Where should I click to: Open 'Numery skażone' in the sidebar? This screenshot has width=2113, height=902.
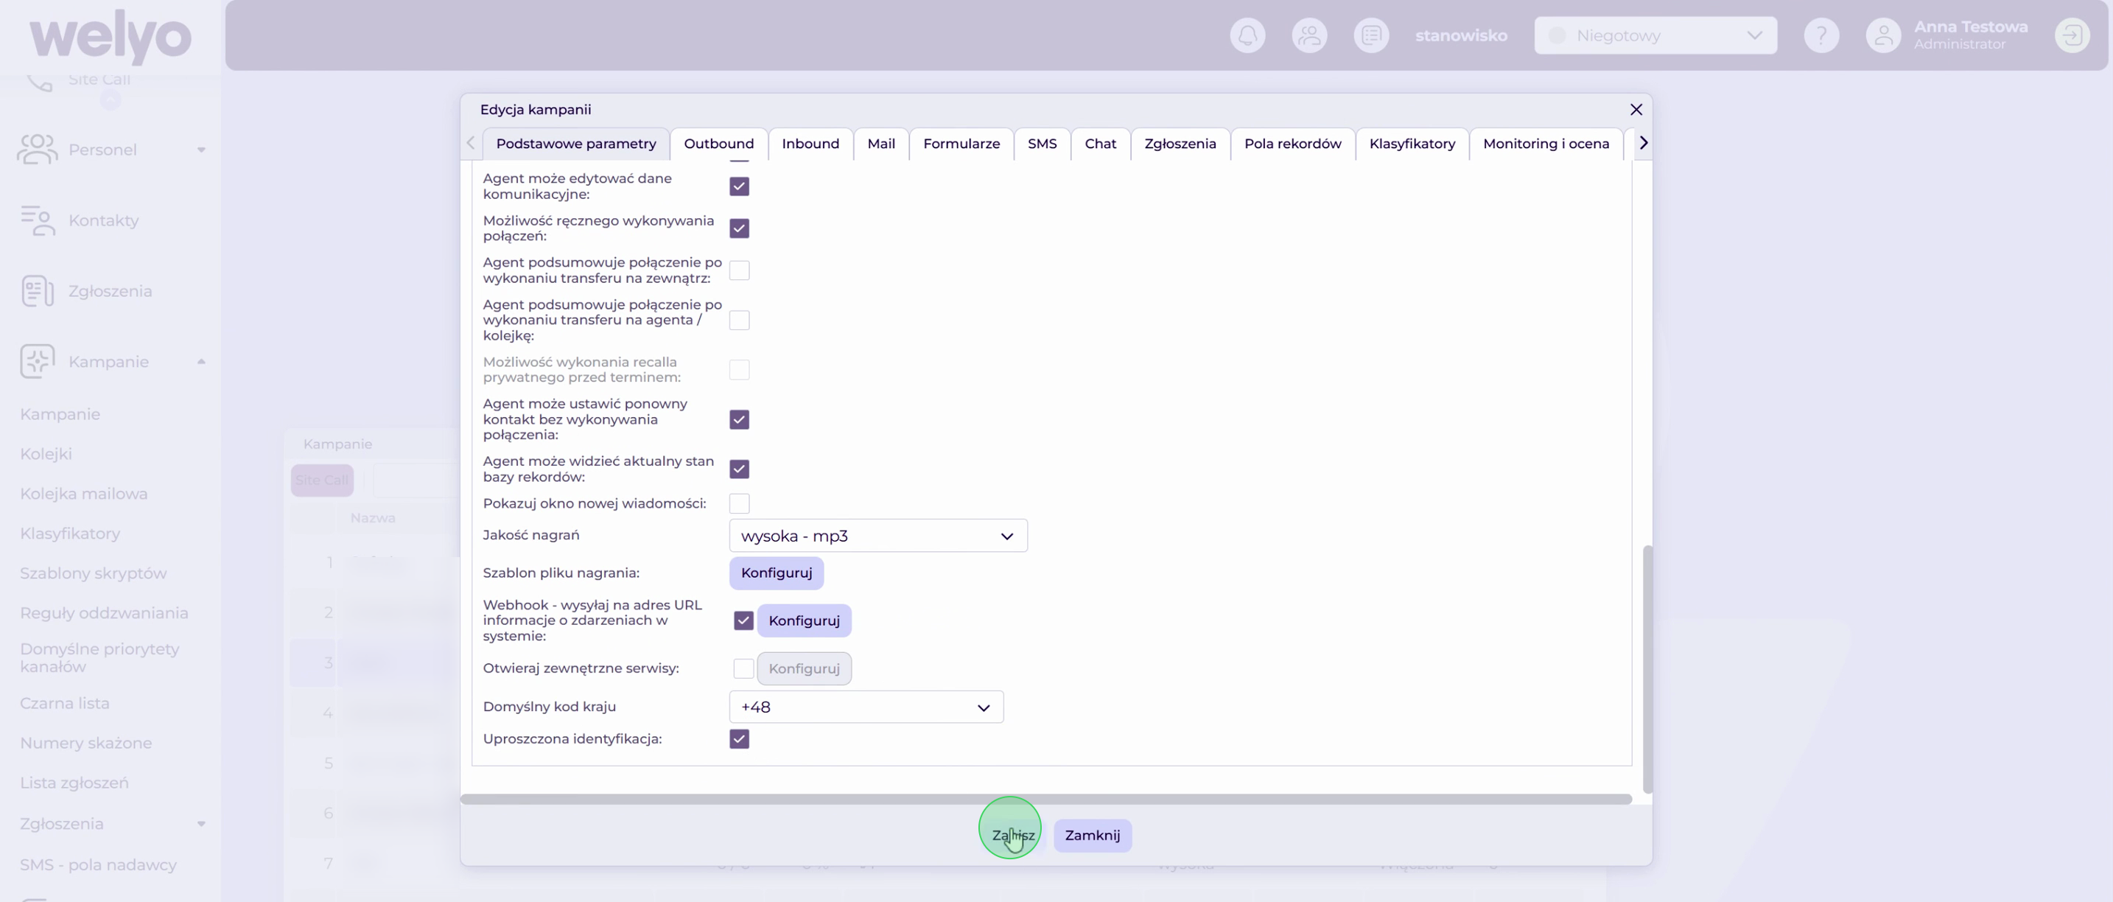86,743
